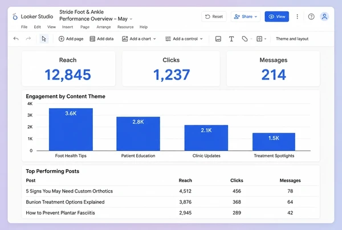The height and width of the screenshot is (230, 342).
Task: Open the Insert menu
Action: 67,27
